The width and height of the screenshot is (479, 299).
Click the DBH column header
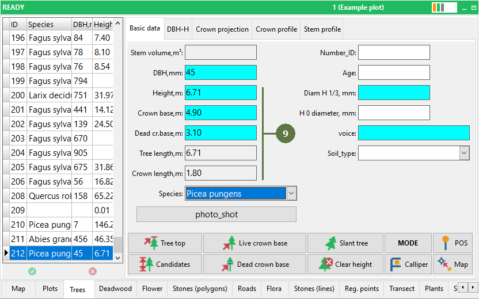[x=82, y=24]
